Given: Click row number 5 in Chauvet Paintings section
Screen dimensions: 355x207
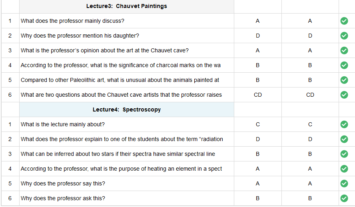Looking at the screenshot, I should (10, 80).
